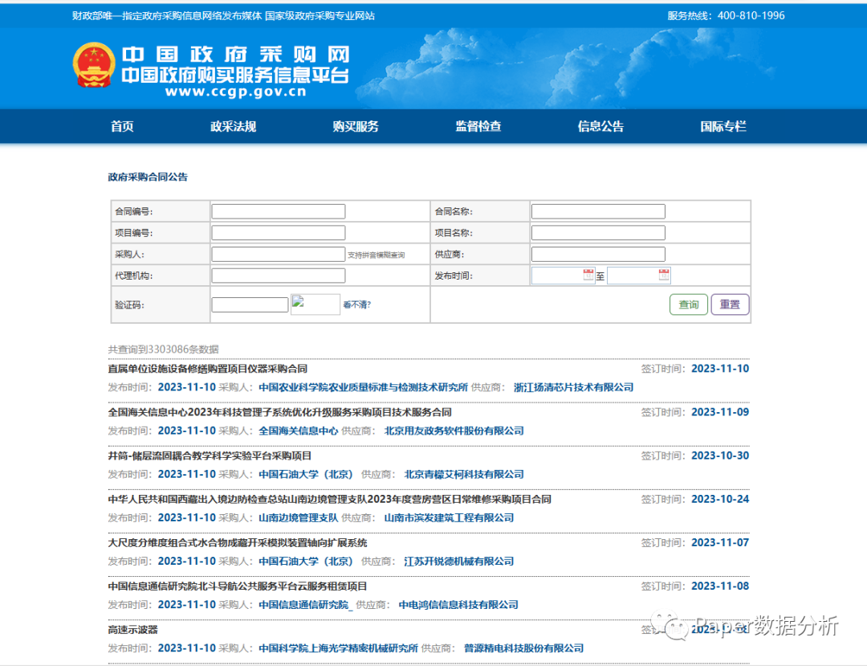867x666 pixels.
Task: Open 监督检查 navigation item
Action: click(478, 126)
